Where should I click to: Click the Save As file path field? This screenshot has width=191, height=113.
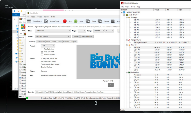tap(76, 92)
